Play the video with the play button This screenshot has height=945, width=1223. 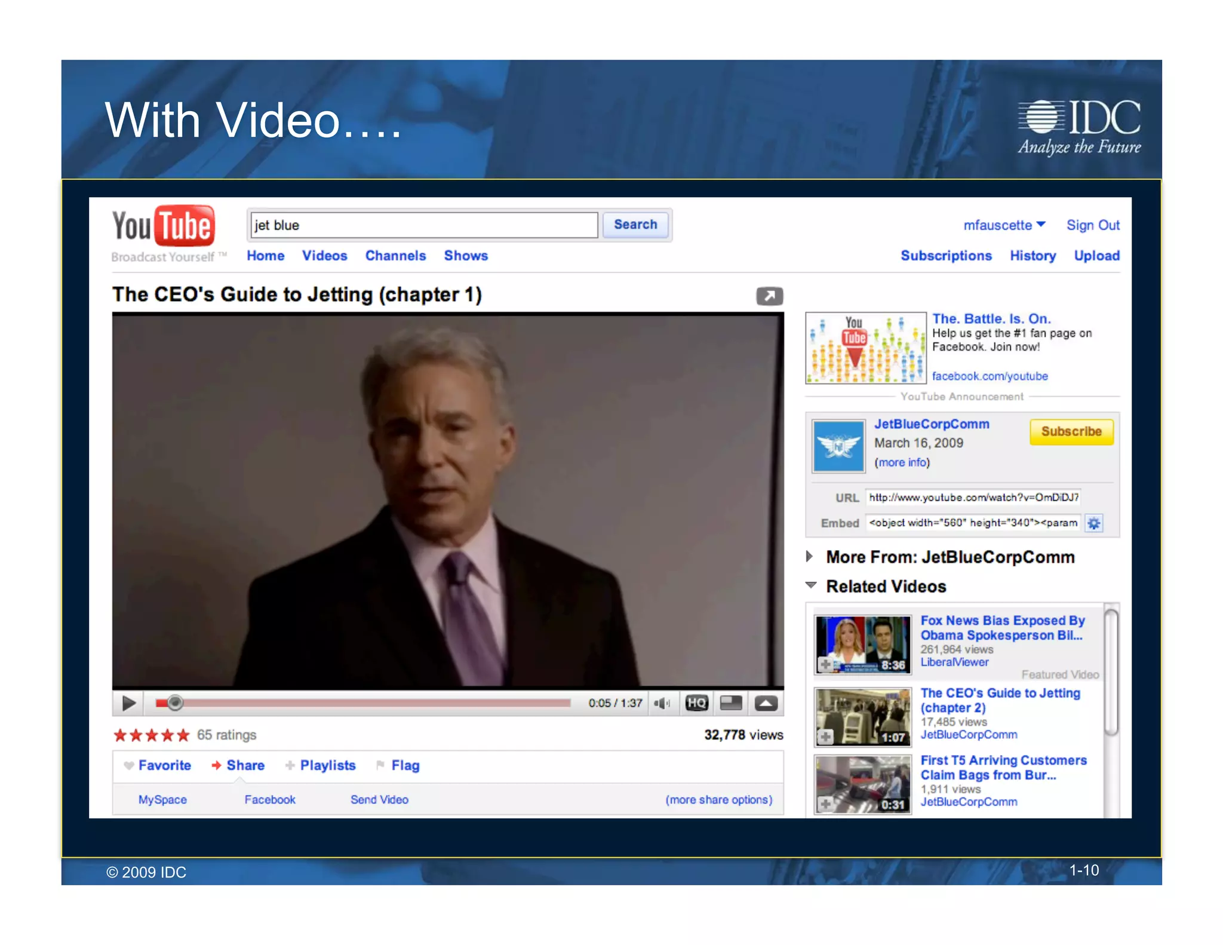coord(128,703)
